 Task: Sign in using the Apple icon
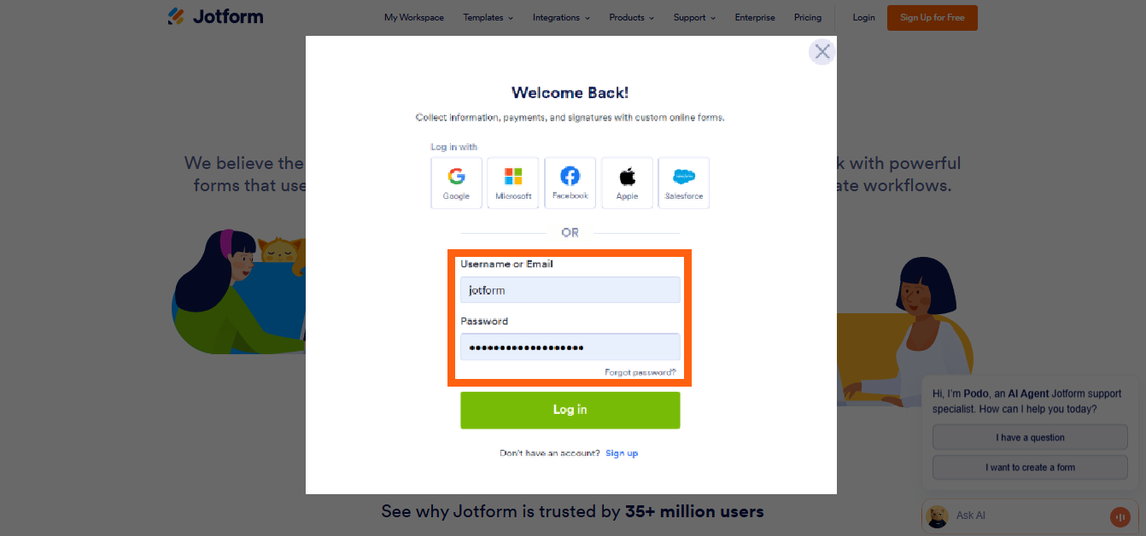click(627, 183)
